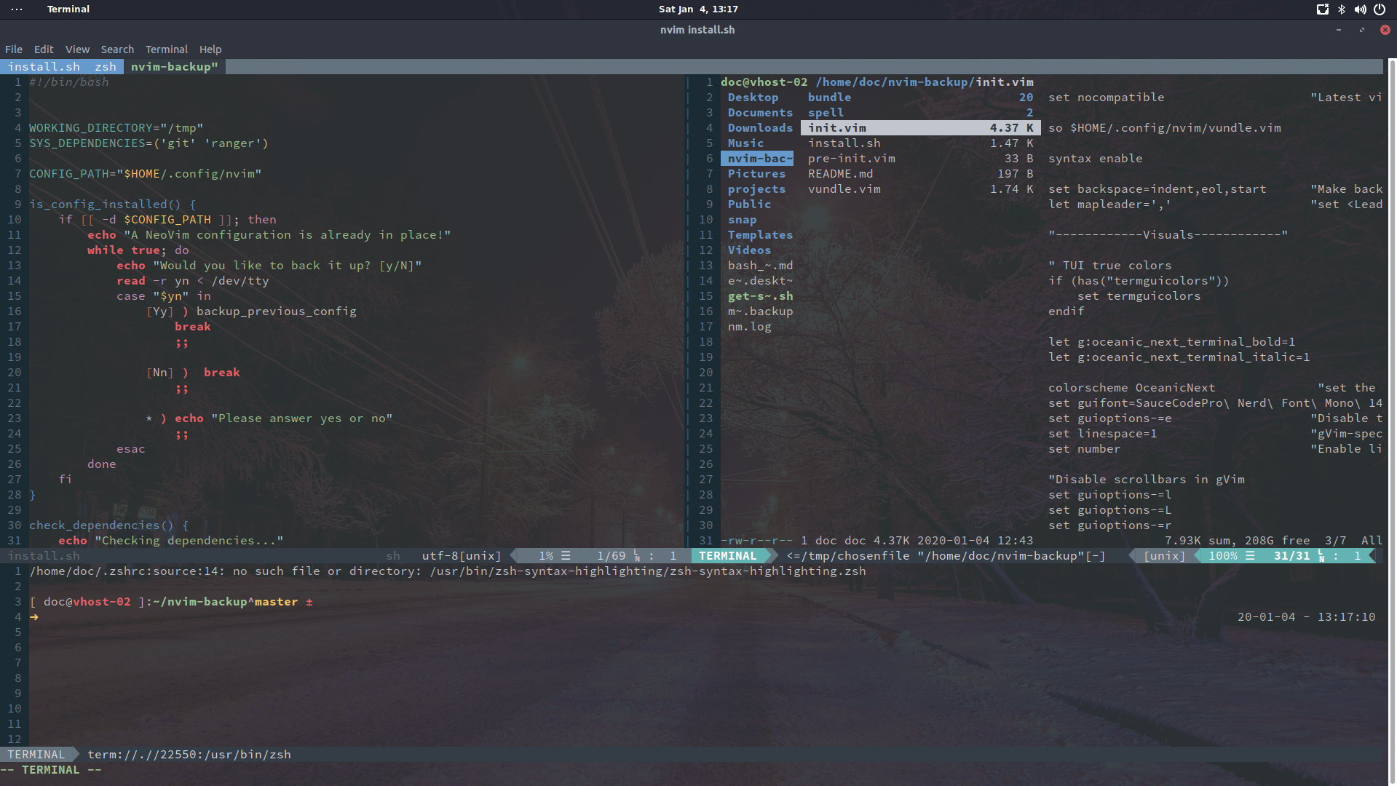Select Videos folder in ranger
The height and width of the screenshot is (786, 1397).
[749, 250]
